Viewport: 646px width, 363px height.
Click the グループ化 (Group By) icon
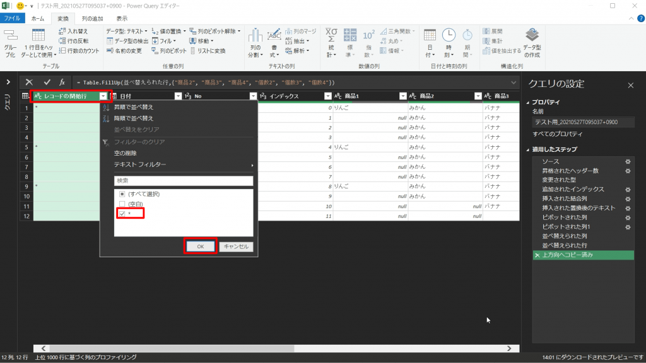click(x=10, y=38)
